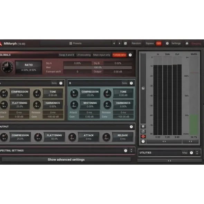Open help icon for panel B

tap(131, 83)
